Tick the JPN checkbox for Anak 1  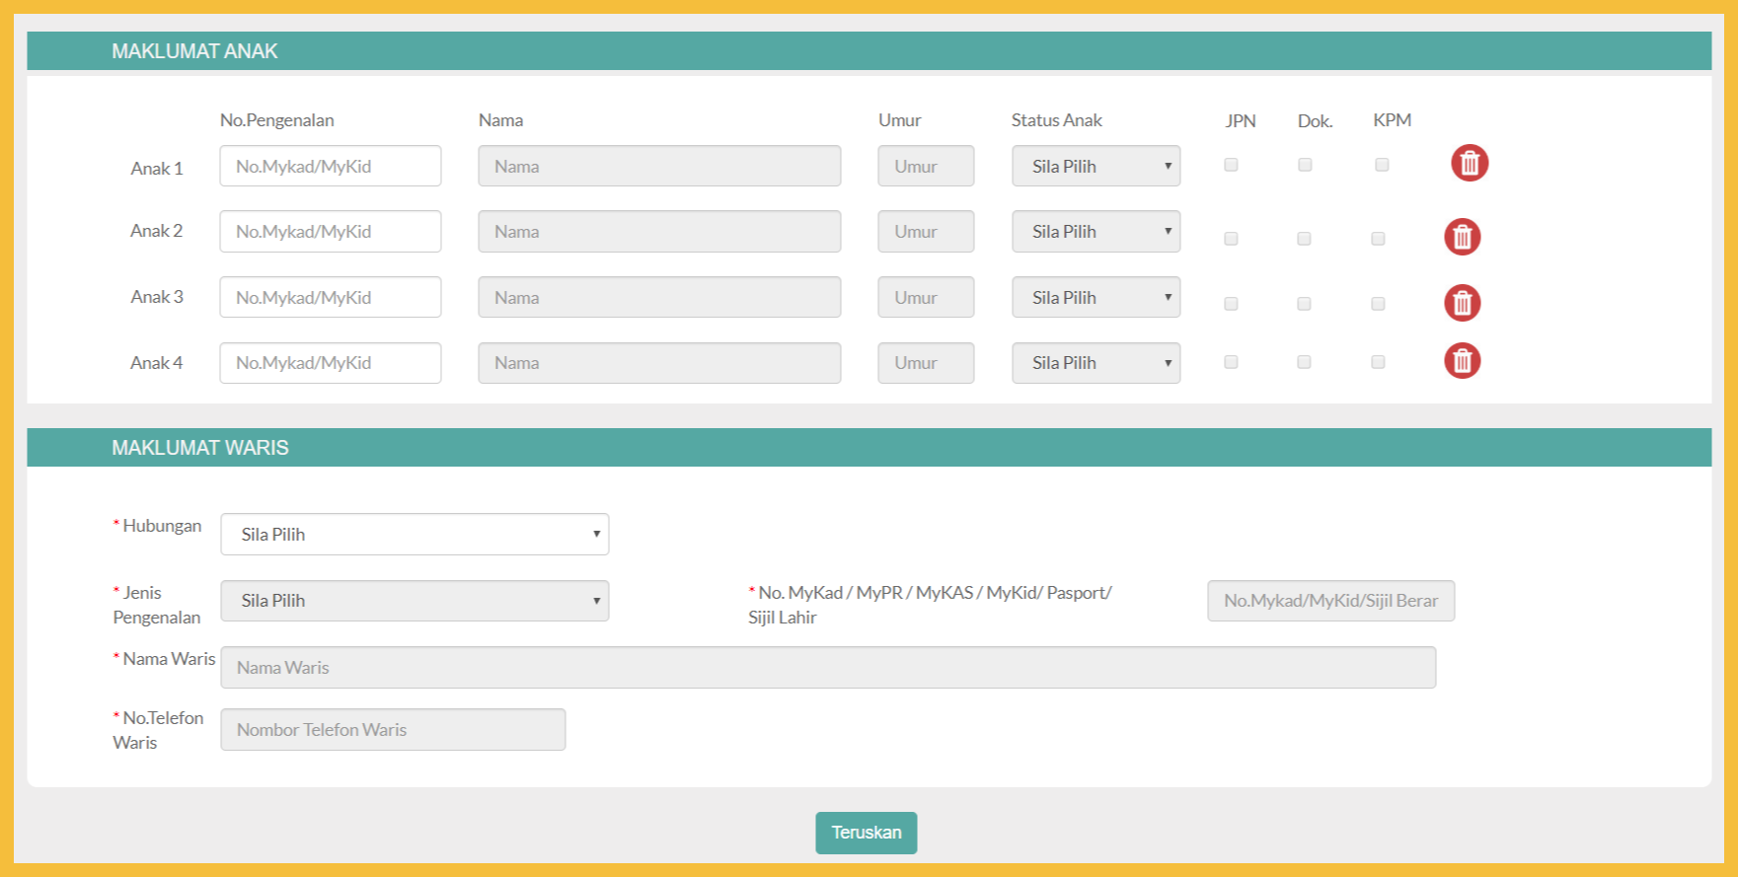click(1231, 165)
